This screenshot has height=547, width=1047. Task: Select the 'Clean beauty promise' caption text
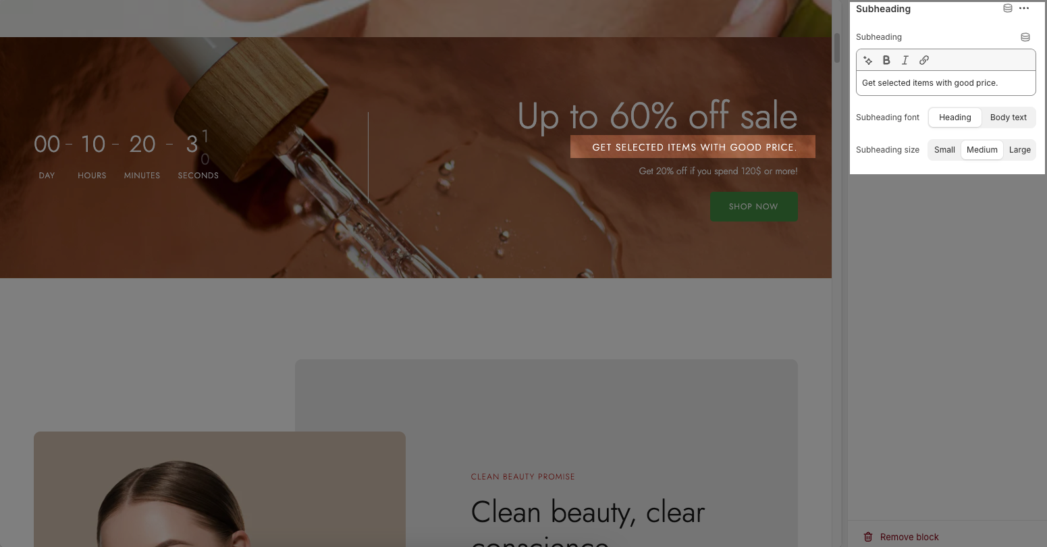[x=523, y=477]
